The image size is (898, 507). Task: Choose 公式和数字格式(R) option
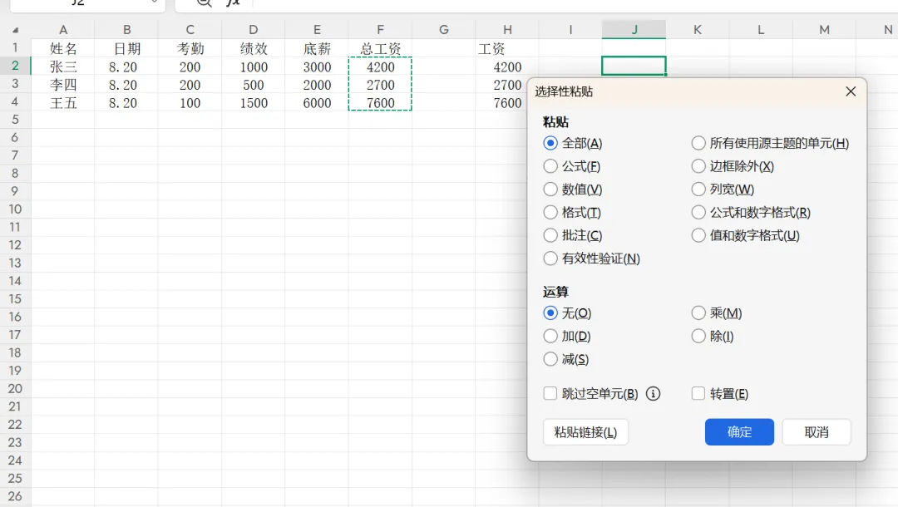click(698, 212)
